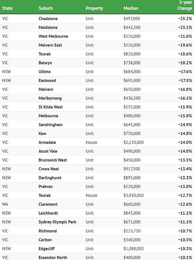Click the $1,088,000 Edgecliff median
This screenshot has width=194, height=260.
[x=133, y=249]
